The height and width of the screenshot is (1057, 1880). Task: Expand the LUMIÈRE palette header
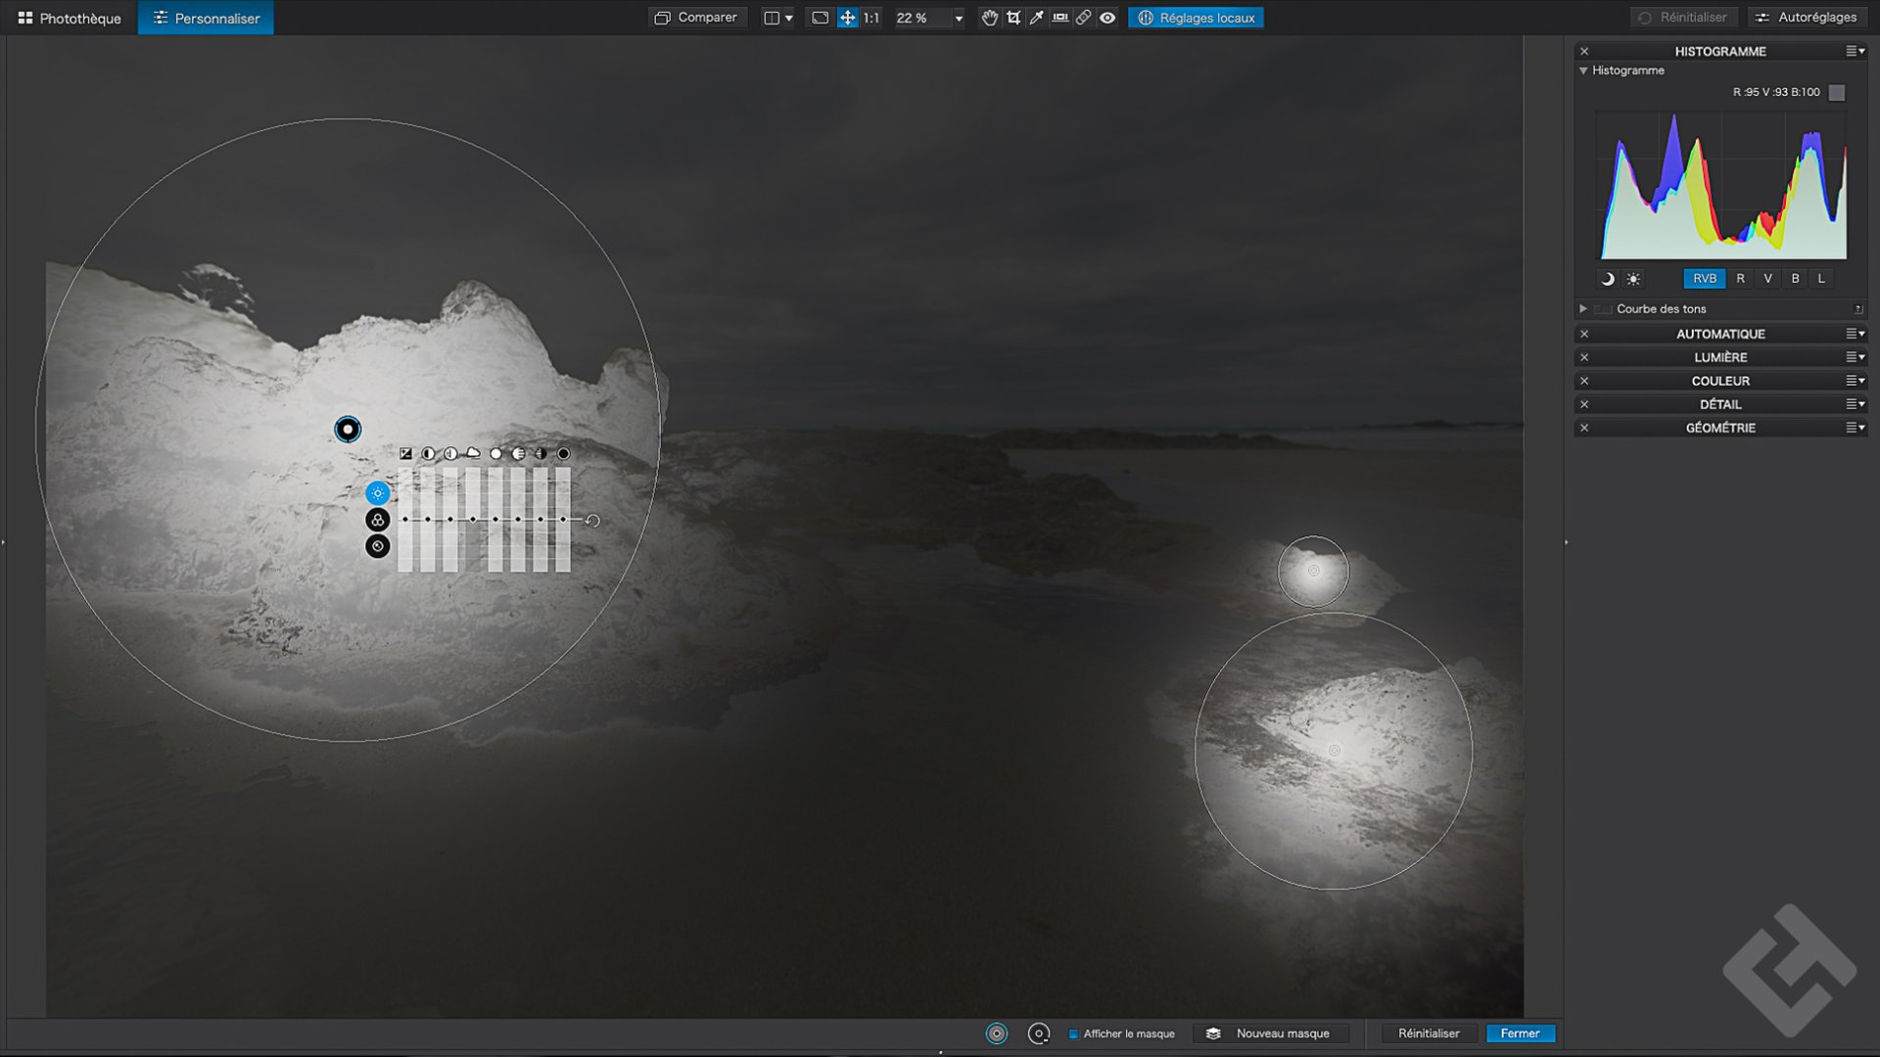1720,357
